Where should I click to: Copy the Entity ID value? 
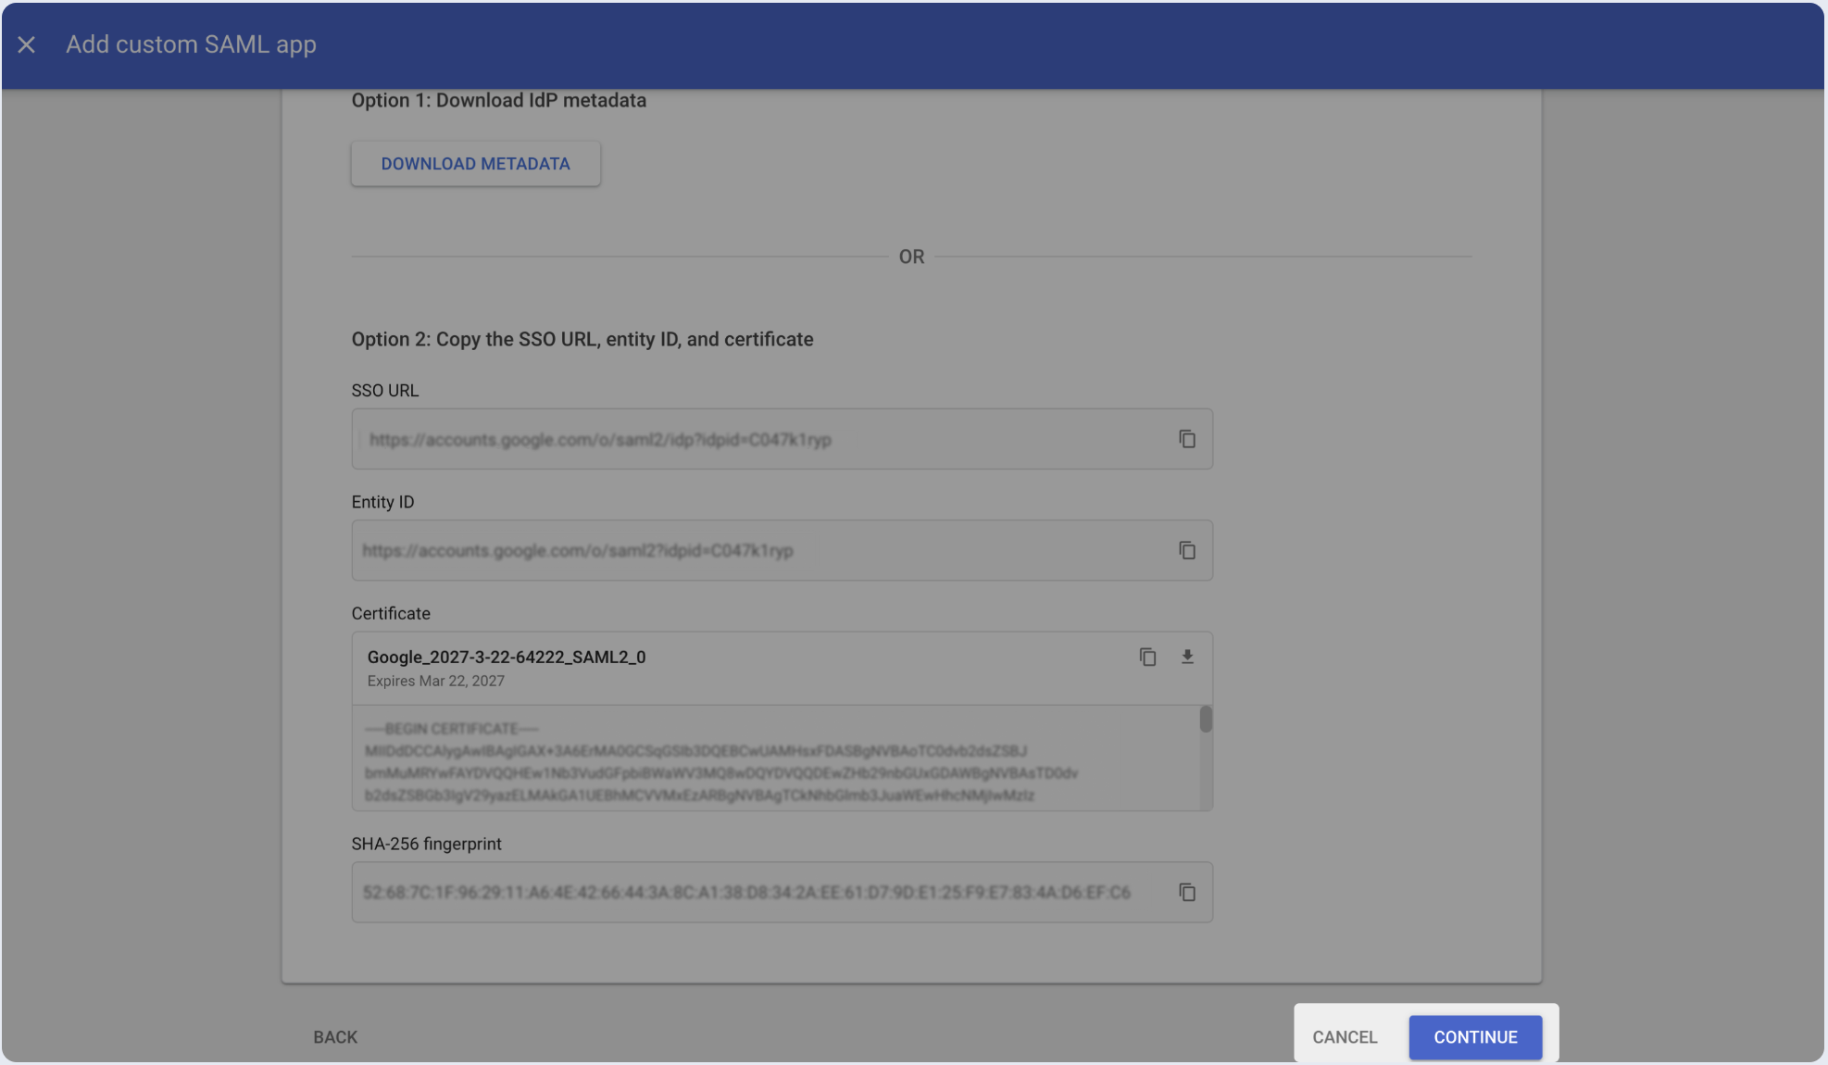click(x=1186, y=550)
